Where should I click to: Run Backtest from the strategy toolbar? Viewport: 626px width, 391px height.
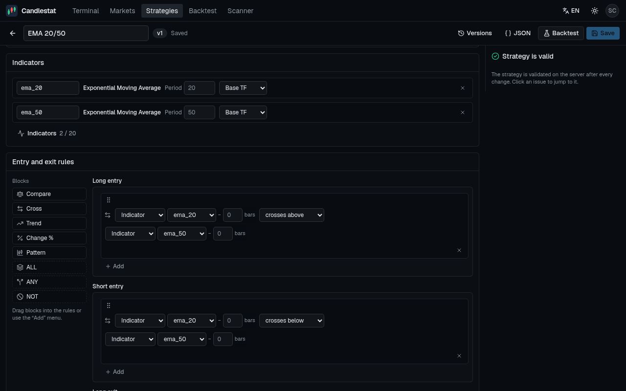[561, 33]
